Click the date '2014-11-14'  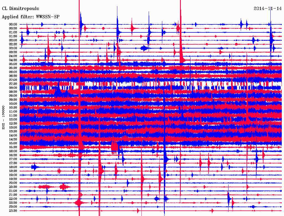click(268, 9)
